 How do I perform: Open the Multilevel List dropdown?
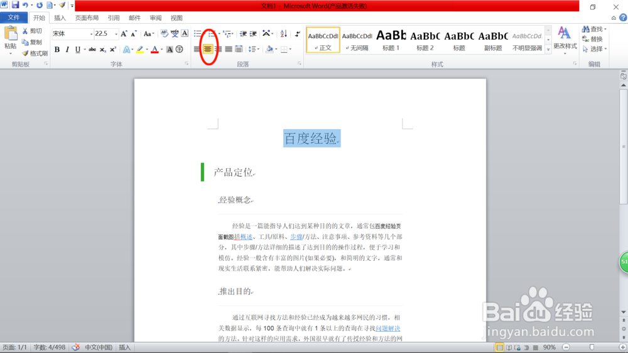[229, 34]
